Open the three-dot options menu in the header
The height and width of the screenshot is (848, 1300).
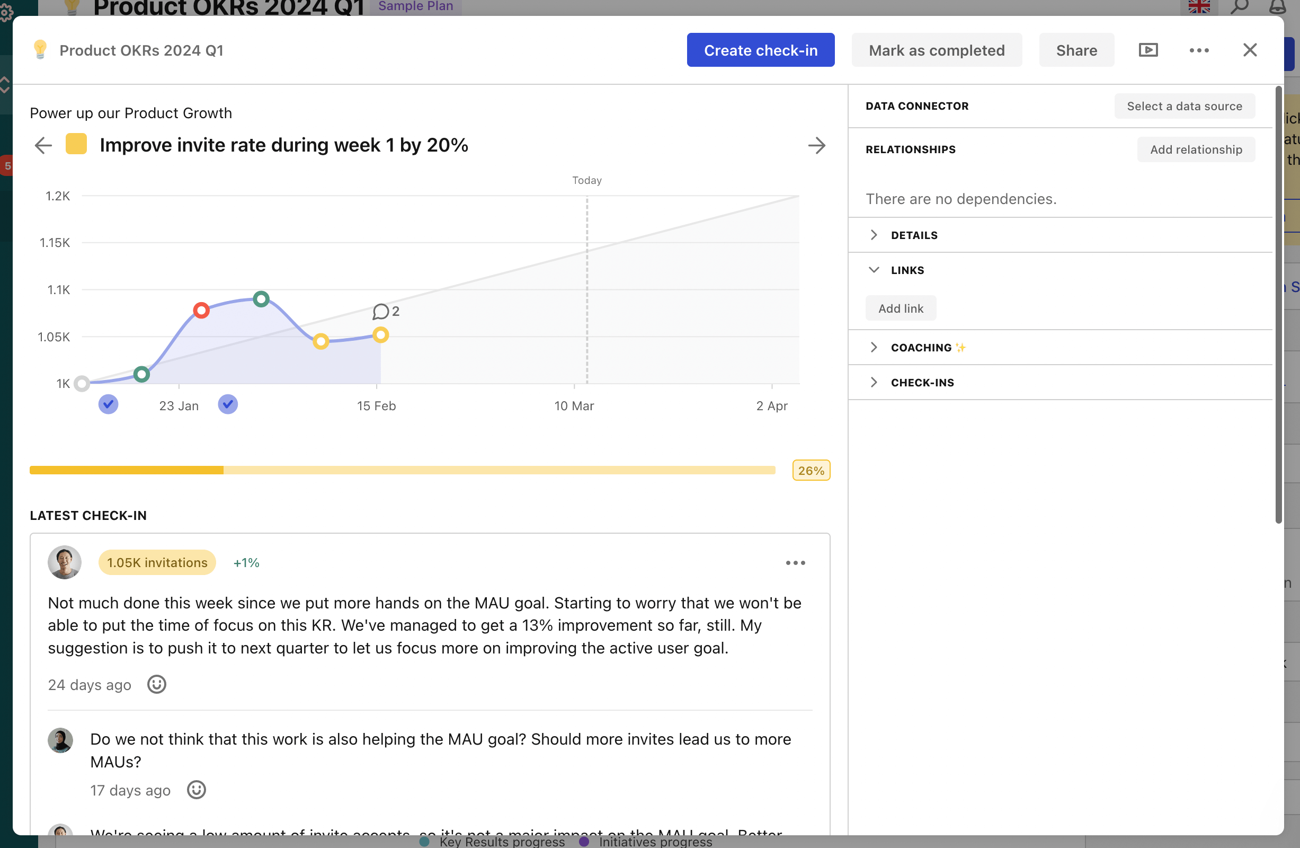pyautogui.click(x=1199, y=50)
